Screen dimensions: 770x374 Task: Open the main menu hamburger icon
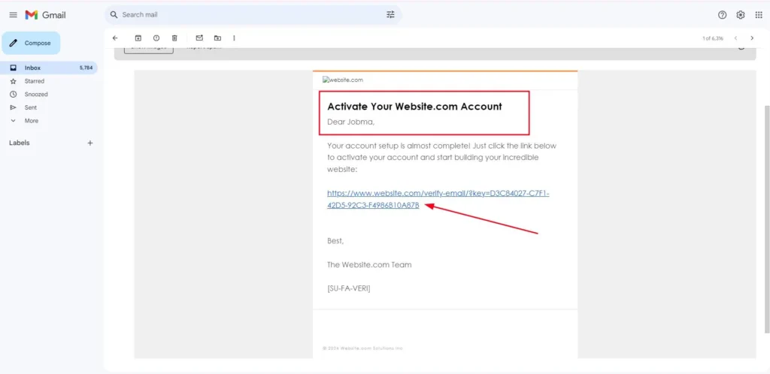coord(14,15)
